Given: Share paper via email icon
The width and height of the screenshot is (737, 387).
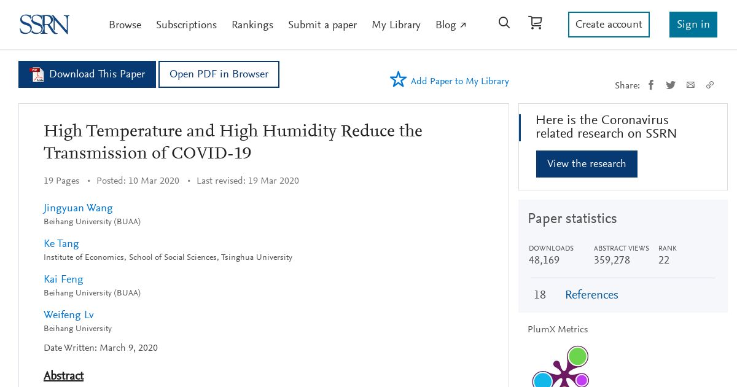Looking at the screenshot, I should coord(690,85).
